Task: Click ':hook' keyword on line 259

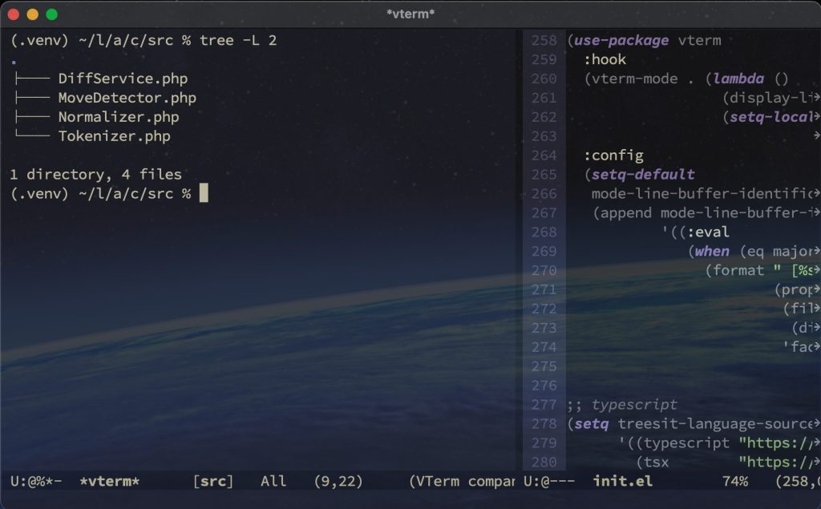Action: click(x=605, y=59)
